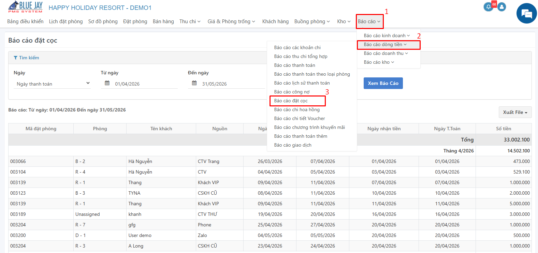Viewport: 538px width, 253px height.
Task: Select Báo cáo công nợ
Action: pos(292,92)
